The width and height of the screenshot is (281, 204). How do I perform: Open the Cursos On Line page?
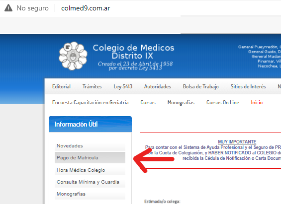223,102
